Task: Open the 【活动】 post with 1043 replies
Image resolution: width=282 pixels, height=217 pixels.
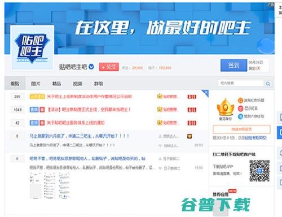Action: point(89,110)
